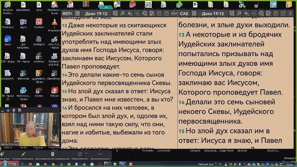Open the WeCam desktop shortcut
Viewport: 297px width, 167px height.
pos(55,92)
